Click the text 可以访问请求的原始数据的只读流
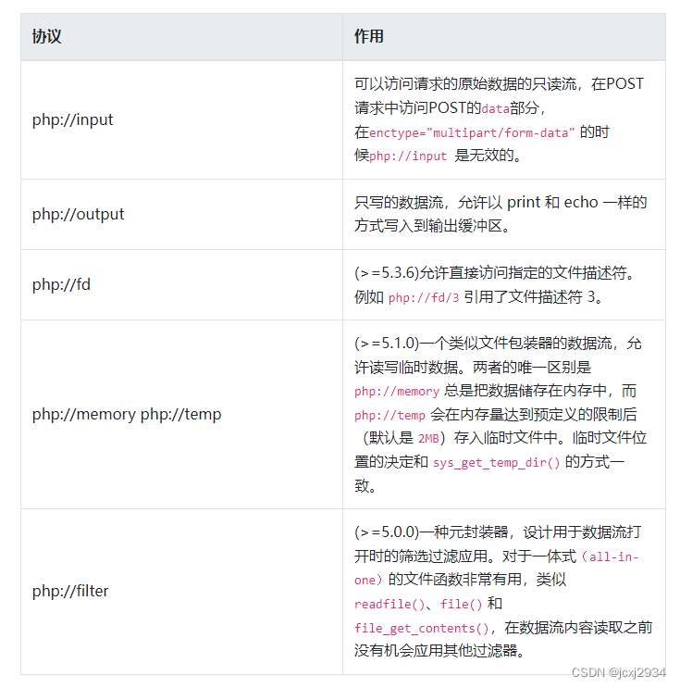The width and height of the screenshot is (680, 688). pyautogui.click(x=465, y=84)
